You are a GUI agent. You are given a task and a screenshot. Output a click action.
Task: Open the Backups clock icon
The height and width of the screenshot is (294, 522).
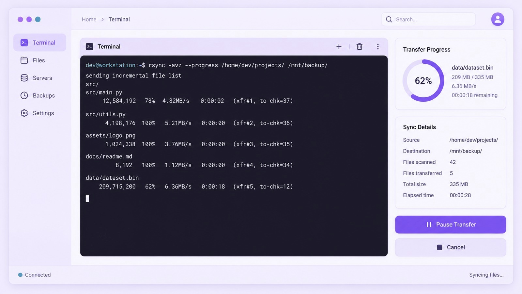point(24,95)
